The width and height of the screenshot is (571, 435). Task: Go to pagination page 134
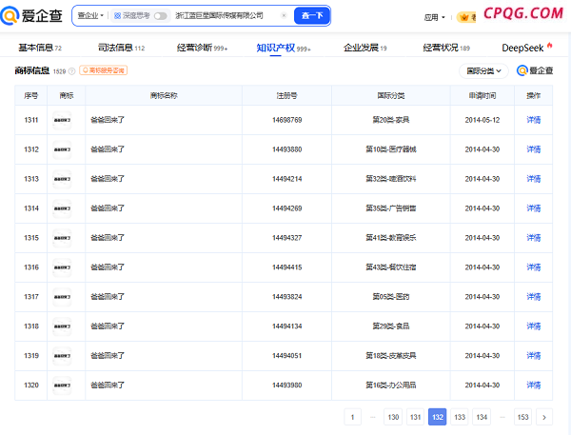482,417
